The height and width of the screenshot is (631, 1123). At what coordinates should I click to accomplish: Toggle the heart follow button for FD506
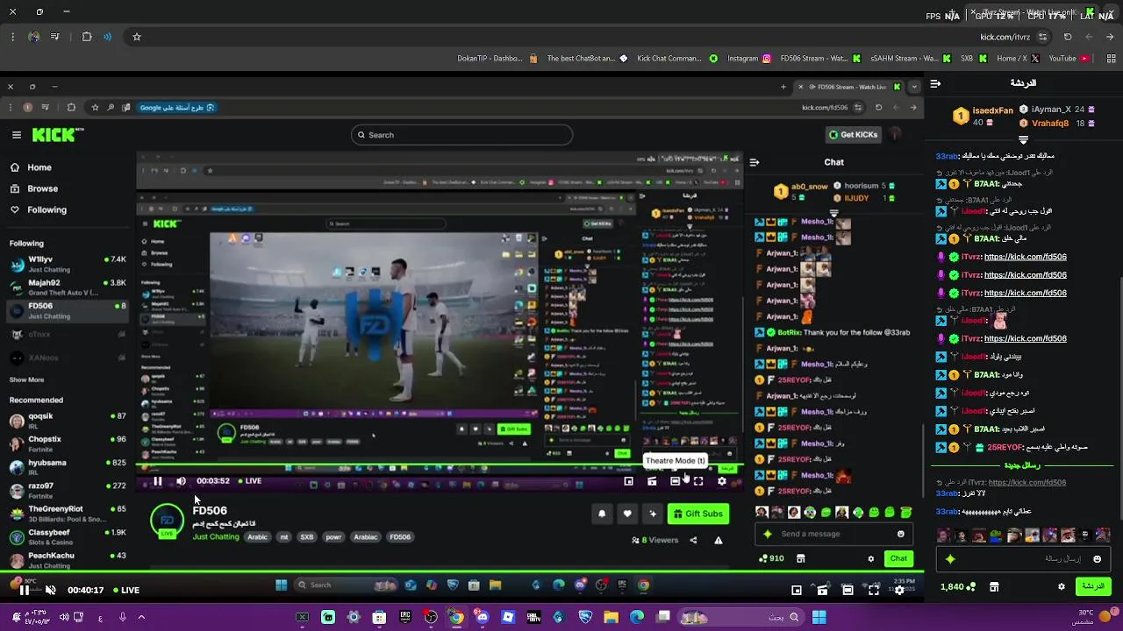click(627, 514)
